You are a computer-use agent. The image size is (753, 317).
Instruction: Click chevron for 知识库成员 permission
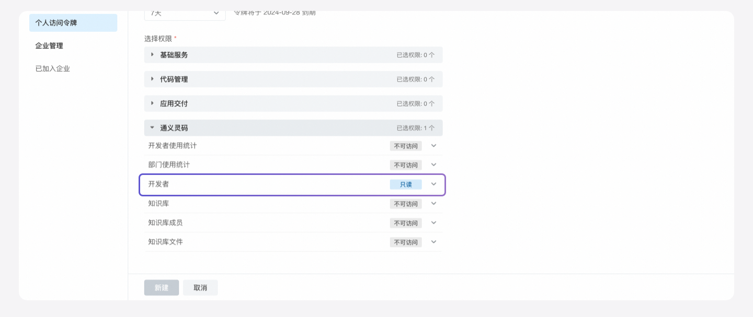(x=433, y=222)
